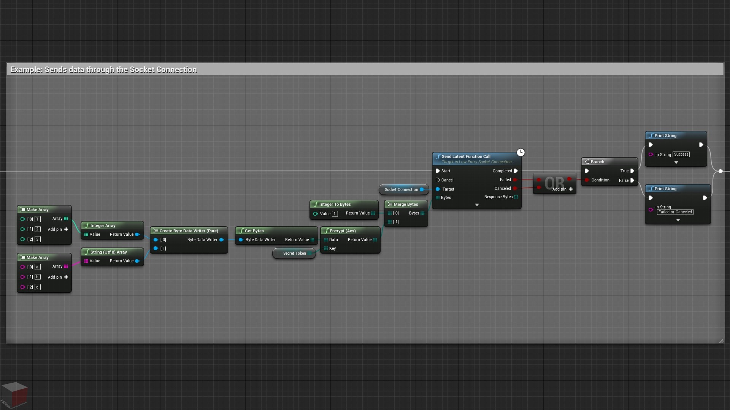The height and width of the screenshot is (410, 730).
Task: Click the Bytes output pin on Merge Bytes
Action: point(422,213)
